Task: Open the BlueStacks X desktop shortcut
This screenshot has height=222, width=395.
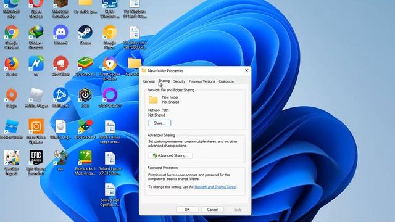Action: coord(85,127)
